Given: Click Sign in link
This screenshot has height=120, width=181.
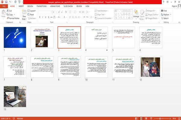Looking at the screenshot, I should pyautogui.click(x=174, y=6).
